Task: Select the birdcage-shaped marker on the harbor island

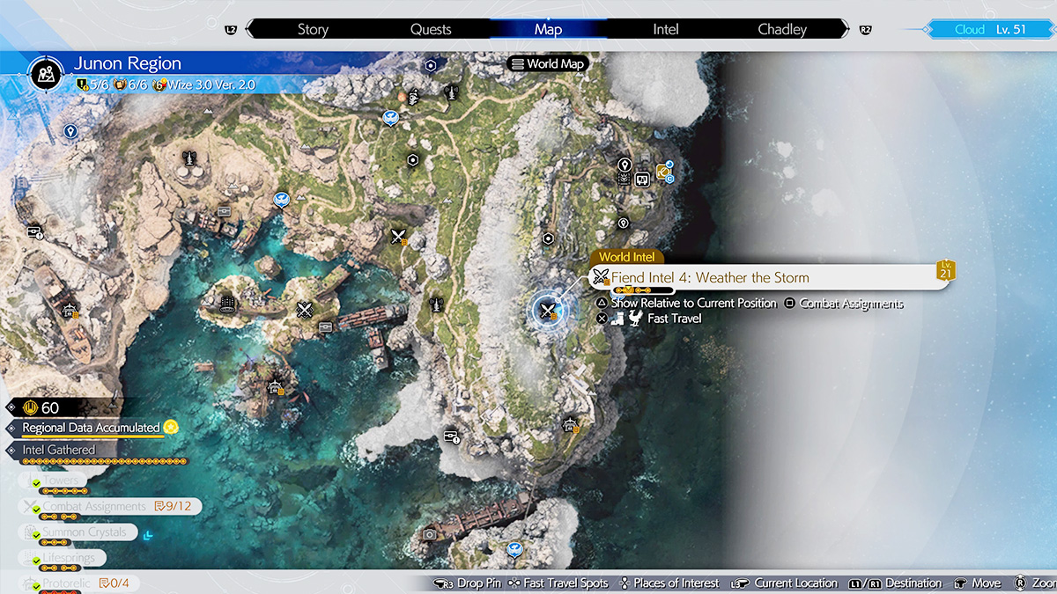Action: (x=227, y=304)
